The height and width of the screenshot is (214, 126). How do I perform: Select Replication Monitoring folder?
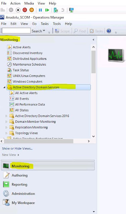pos(31,127)
